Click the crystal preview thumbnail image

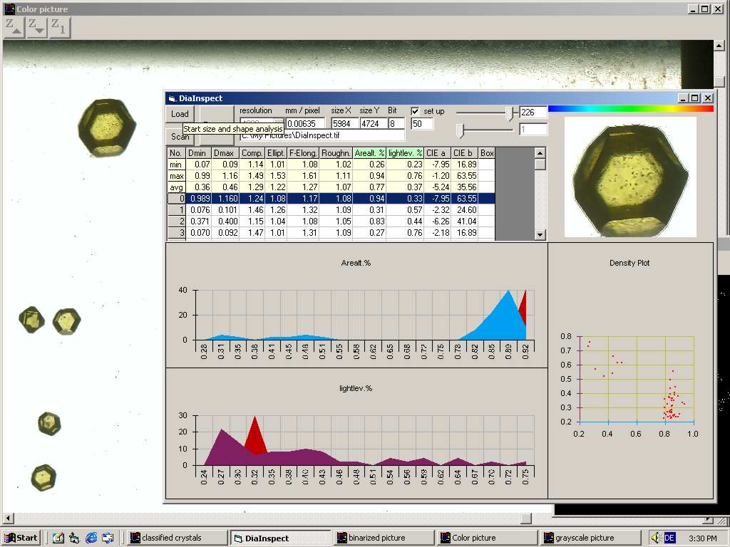click(x=630, y=177)
